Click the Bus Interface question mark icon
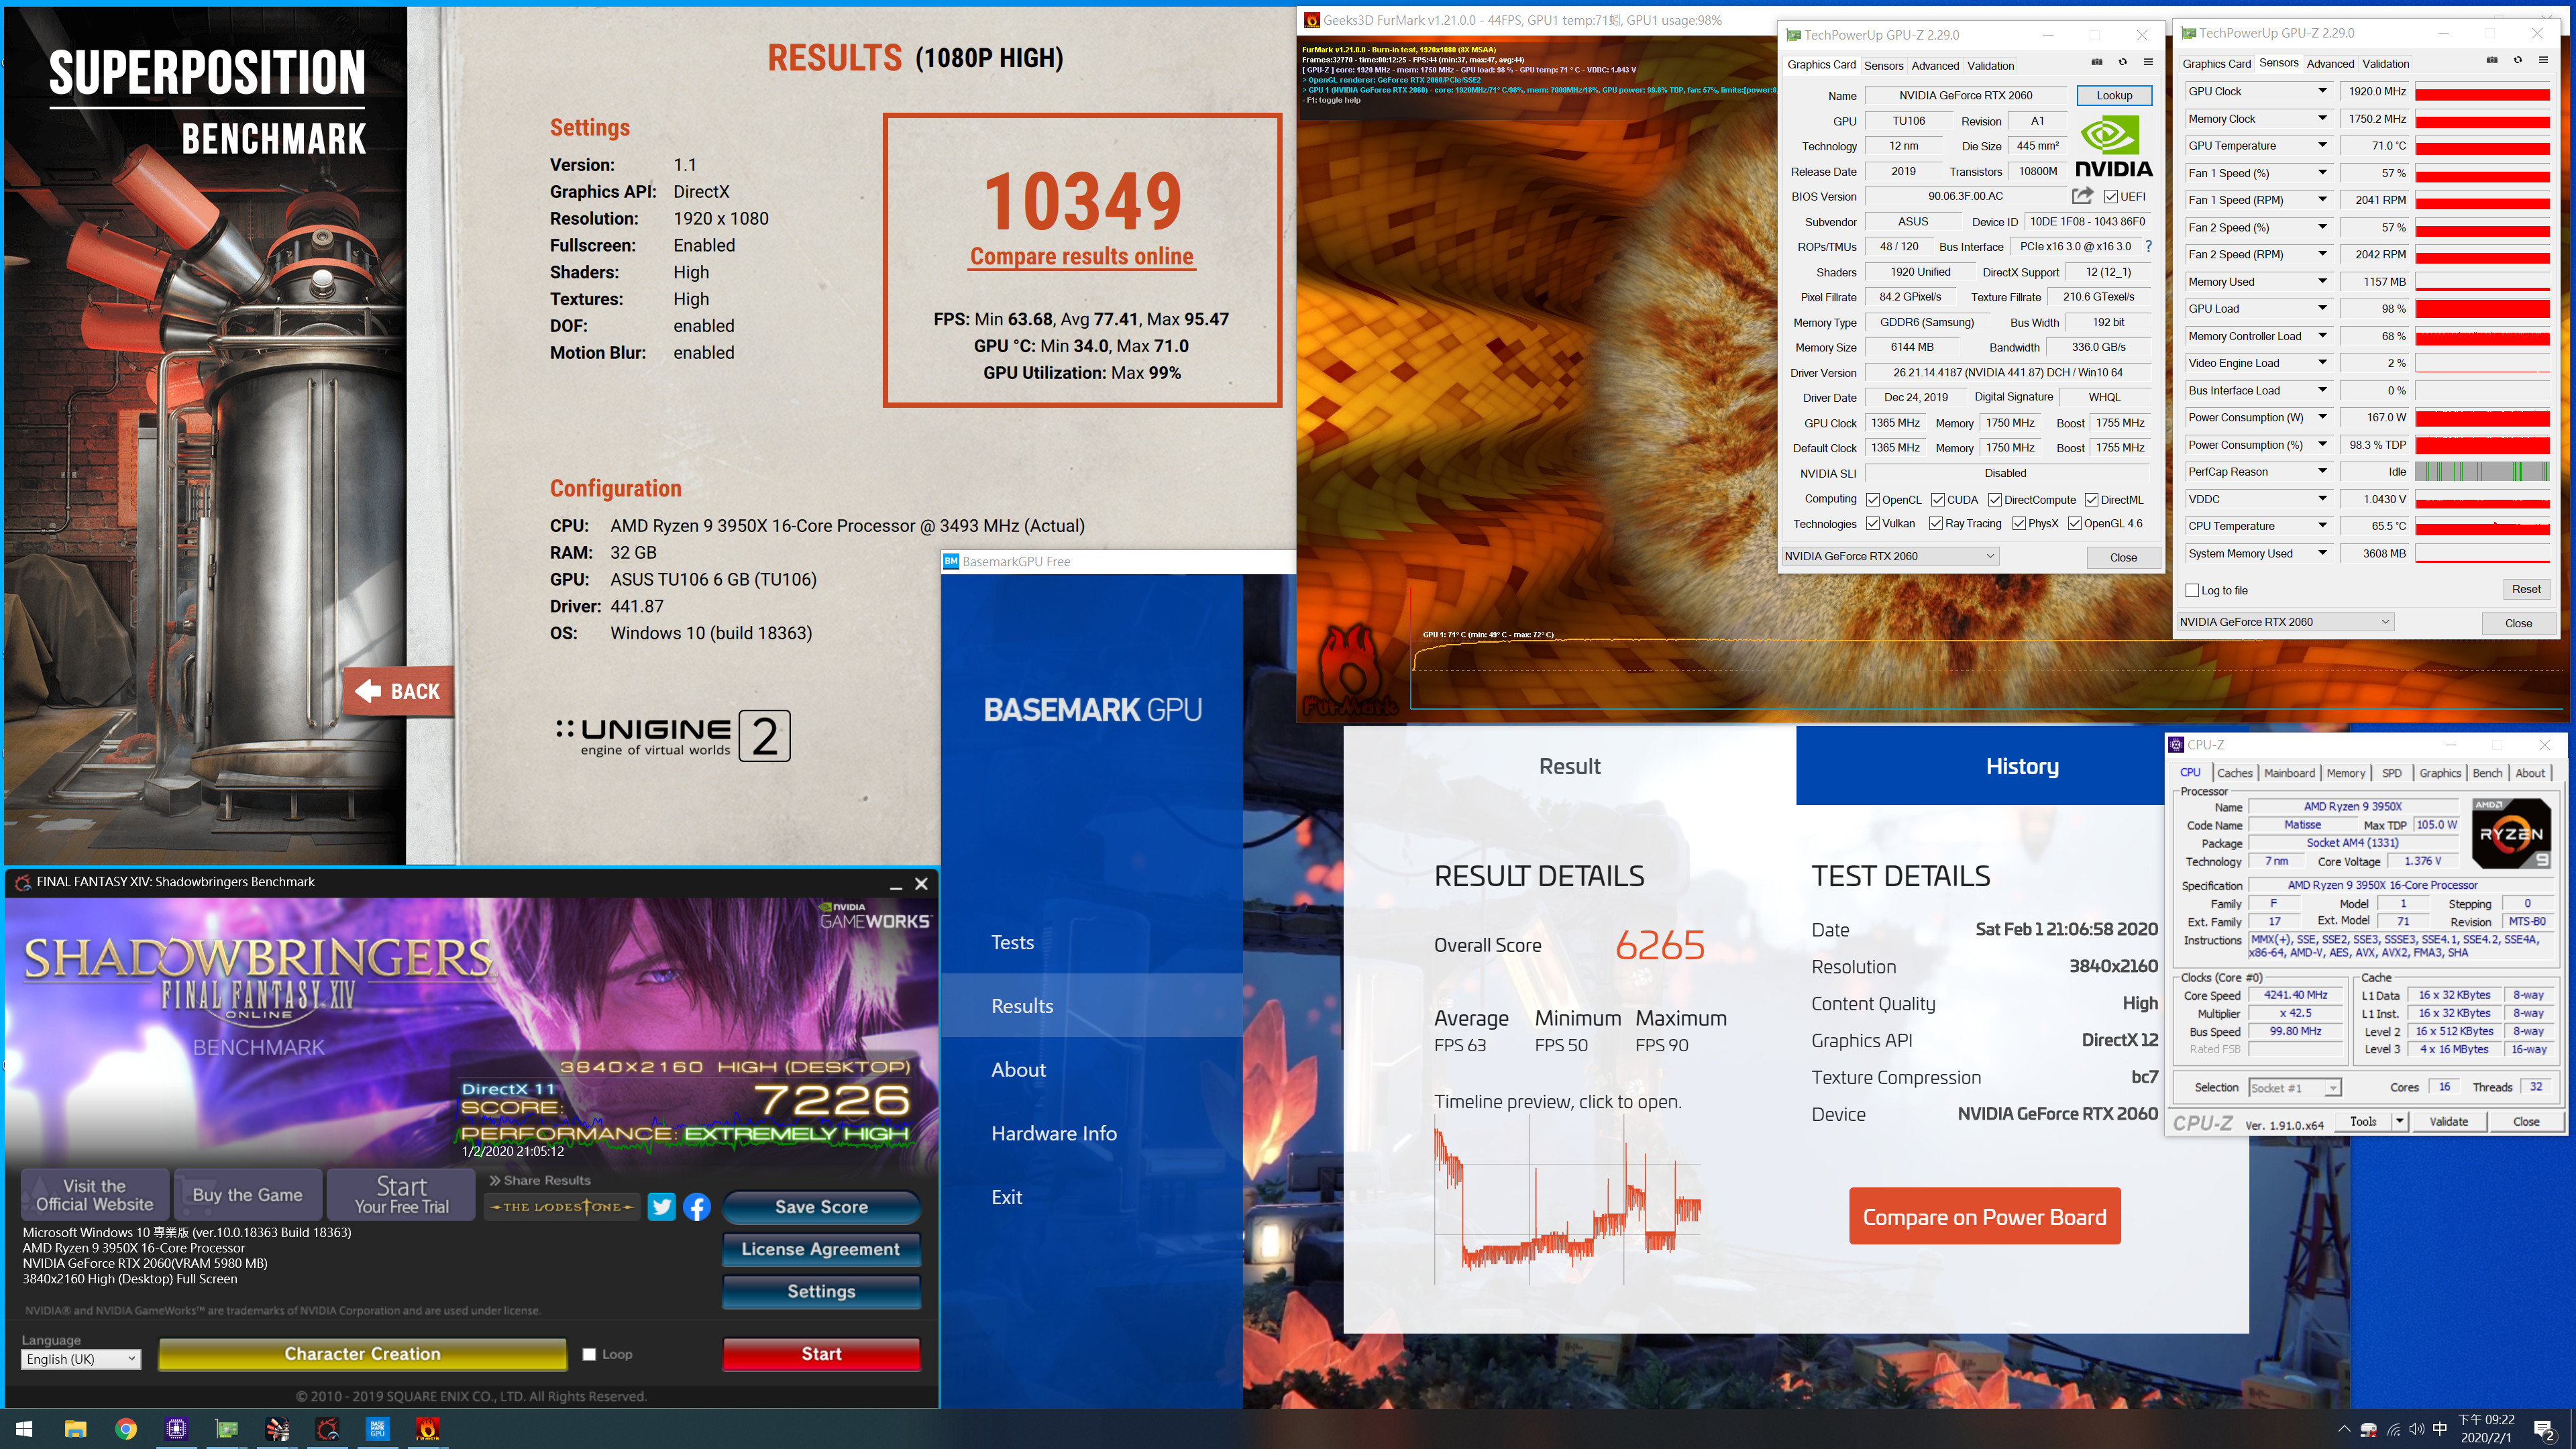 click(x=2147, y=246)
